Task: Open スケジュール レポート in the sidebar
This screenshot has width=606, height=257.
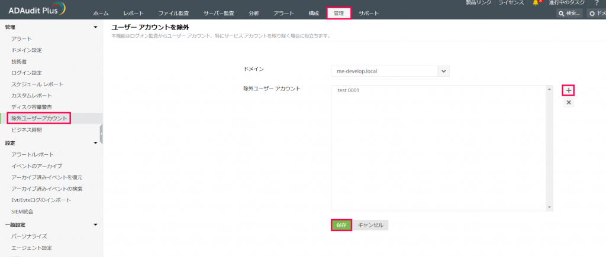Action: click(x=37, y=84)
